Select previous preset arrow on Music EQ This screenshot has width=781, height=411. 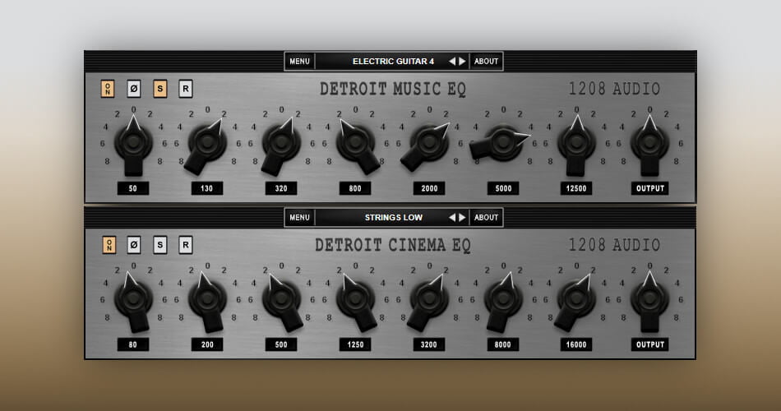(452, 62)
